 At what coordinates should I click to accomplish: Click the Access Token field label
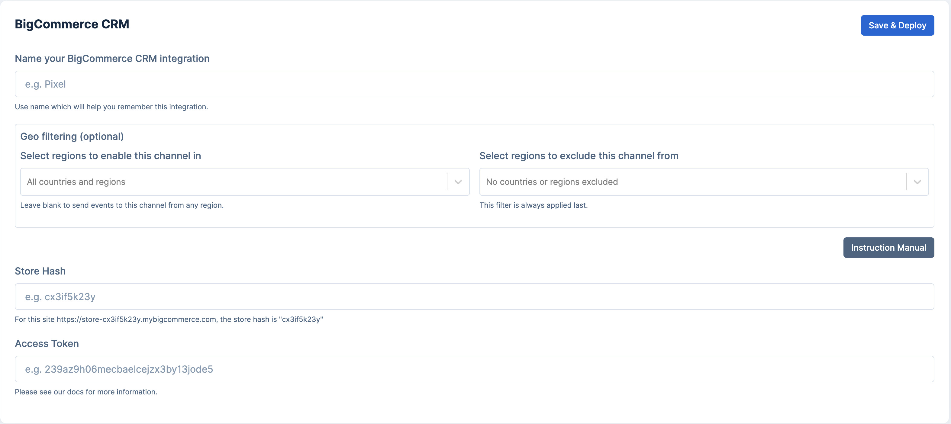coord(47,344)
